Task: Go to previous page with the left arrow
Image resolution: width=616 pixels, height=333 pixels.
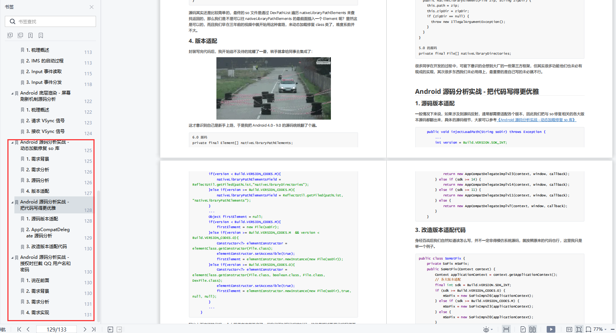Action: pyautogui.click(x=28, y=329)
